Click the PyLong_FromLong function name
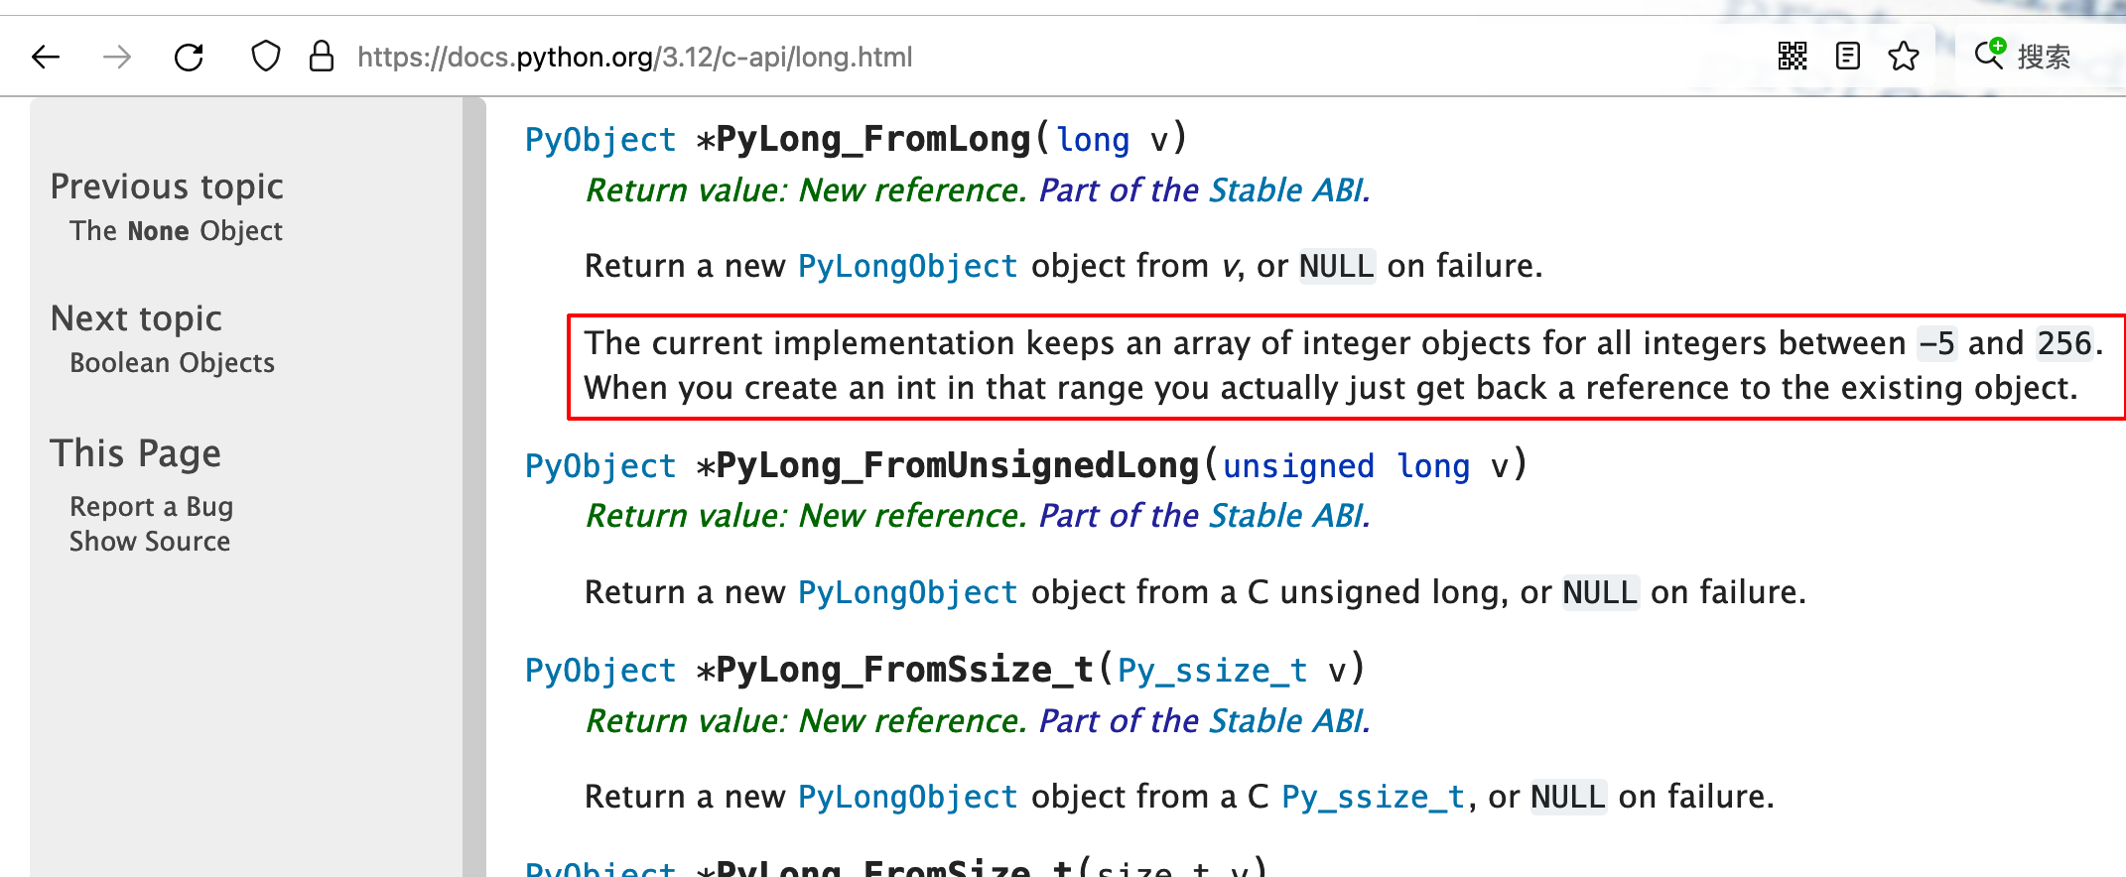Viewport: 2126px width, 877px height. pyautogui.click(x=873, y=139)
